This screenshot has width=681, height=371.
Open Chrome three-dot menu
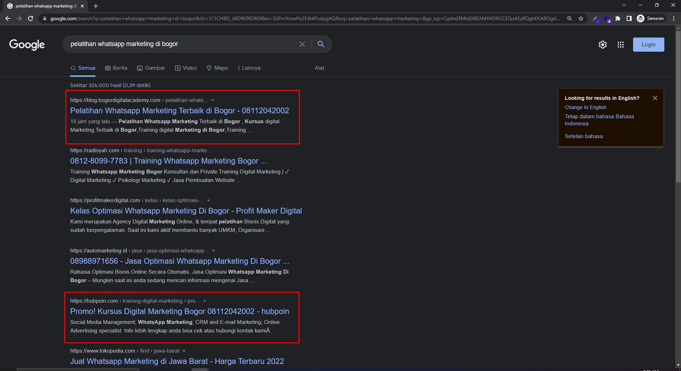674,18
